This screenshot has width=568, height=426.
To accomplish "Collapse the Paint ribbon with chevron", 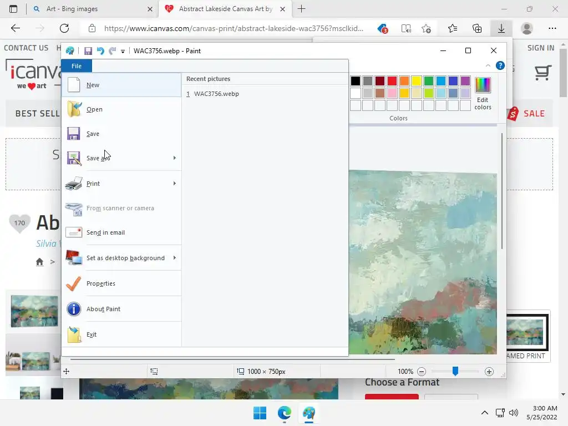I will (488, 65).
